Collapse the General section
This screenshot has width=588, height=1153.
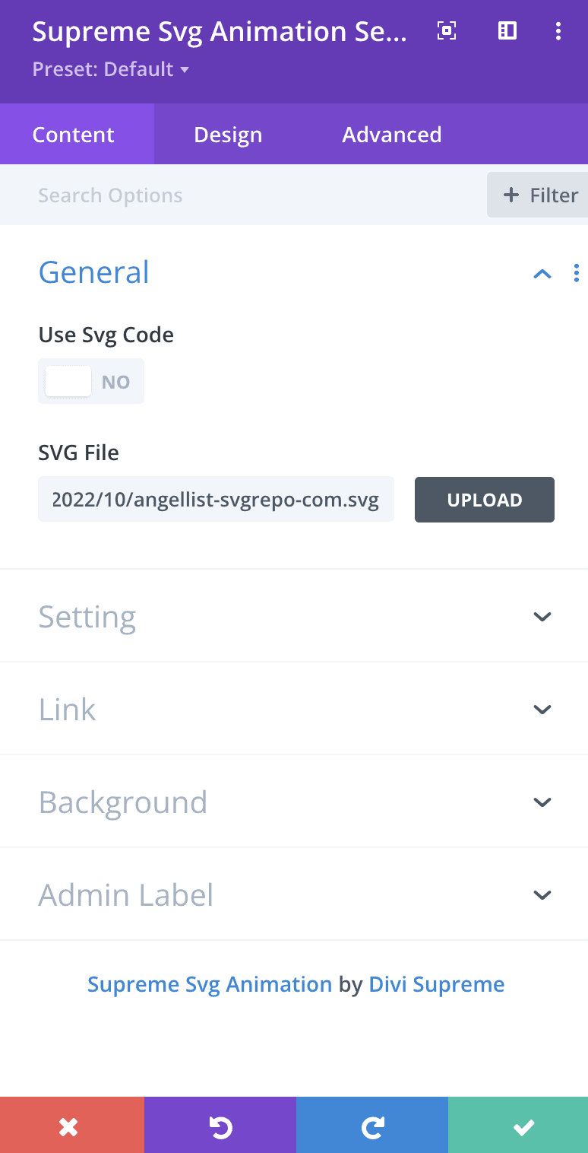[542, 274]
